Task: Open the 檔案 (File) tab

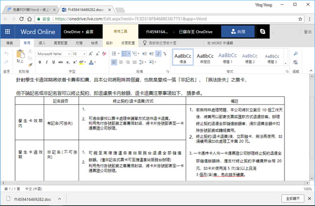Action: 9,43
